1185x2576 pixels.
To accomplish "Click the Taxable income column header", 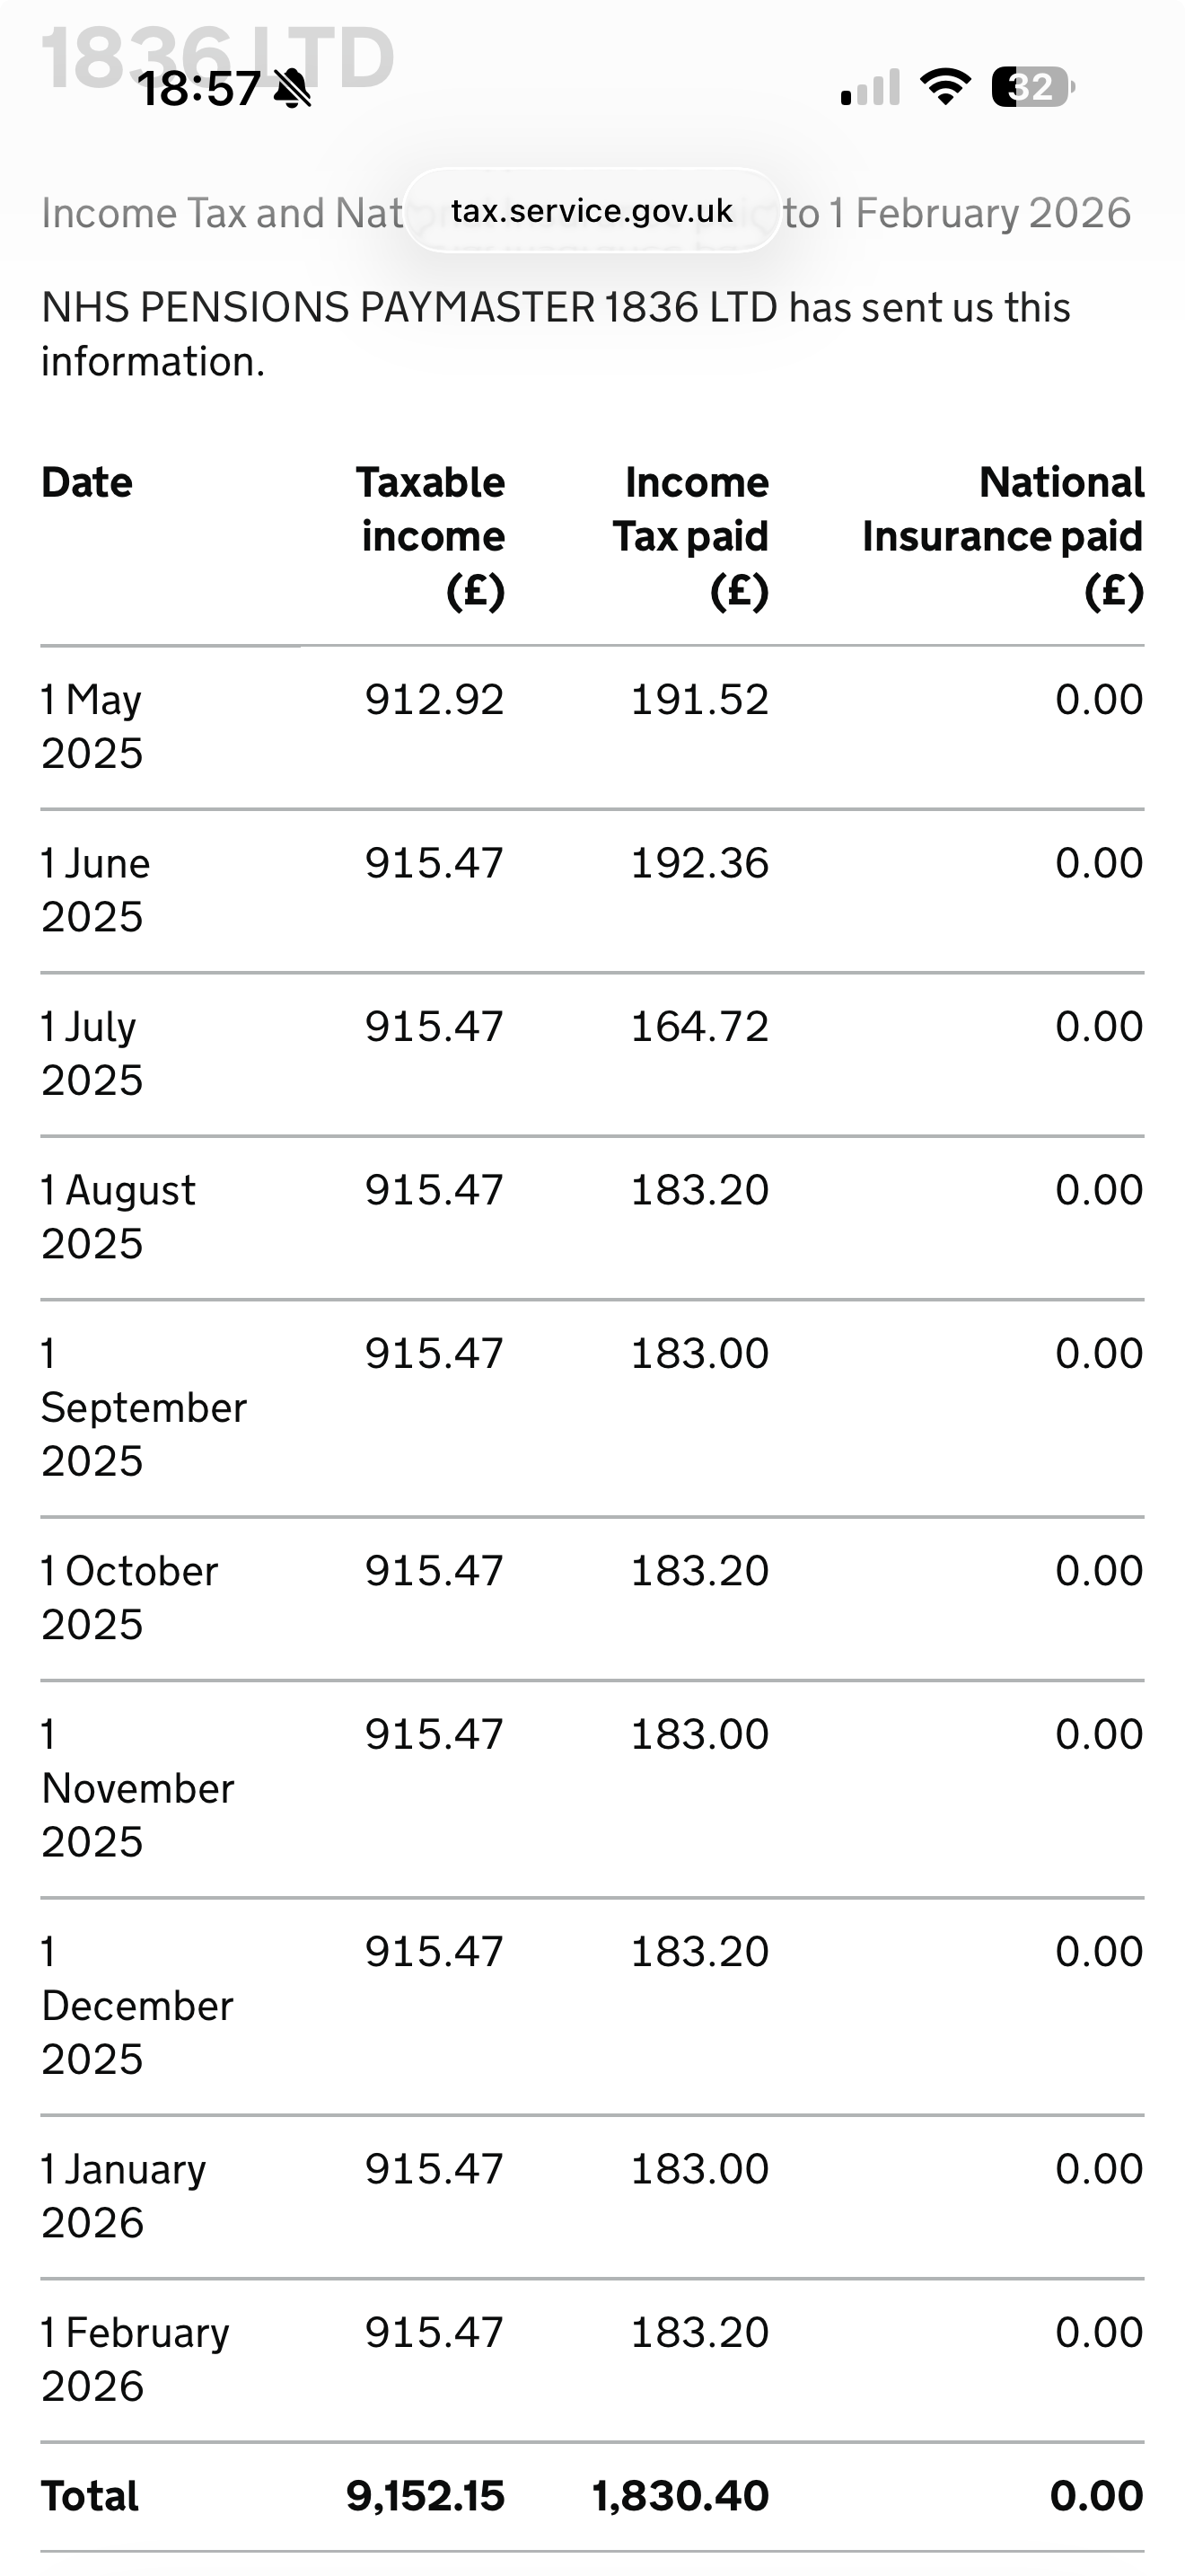I will pos(432,536).
